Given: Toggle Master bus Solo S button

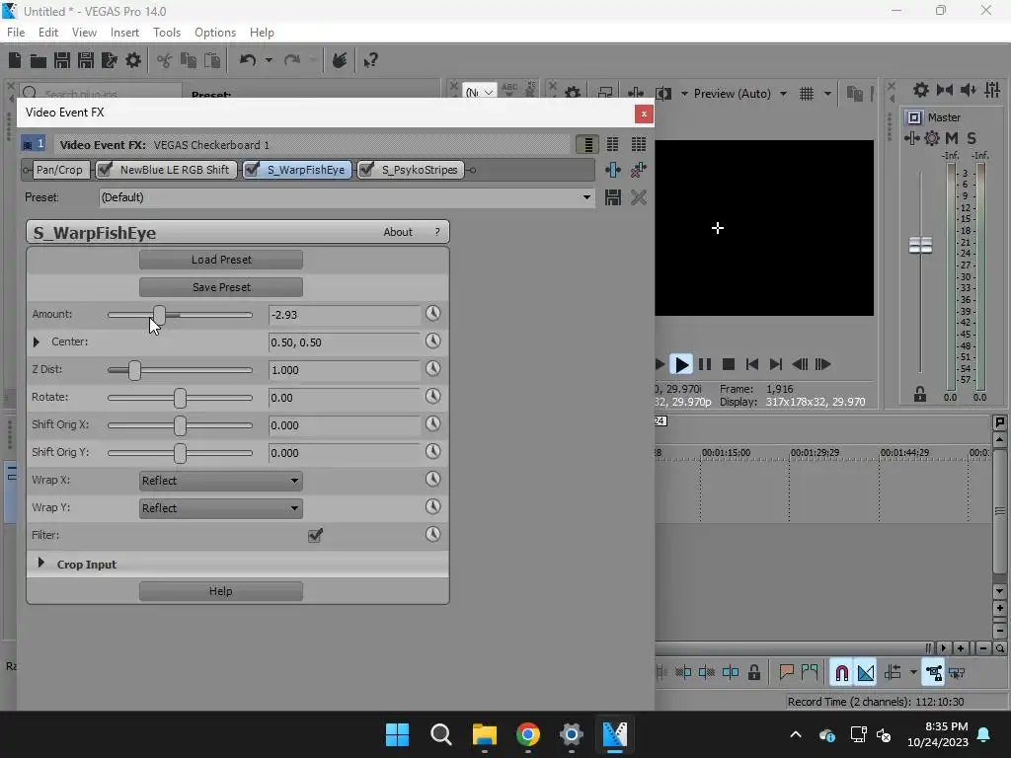Looking at the screenshot, I should click(x=972, y=138).
